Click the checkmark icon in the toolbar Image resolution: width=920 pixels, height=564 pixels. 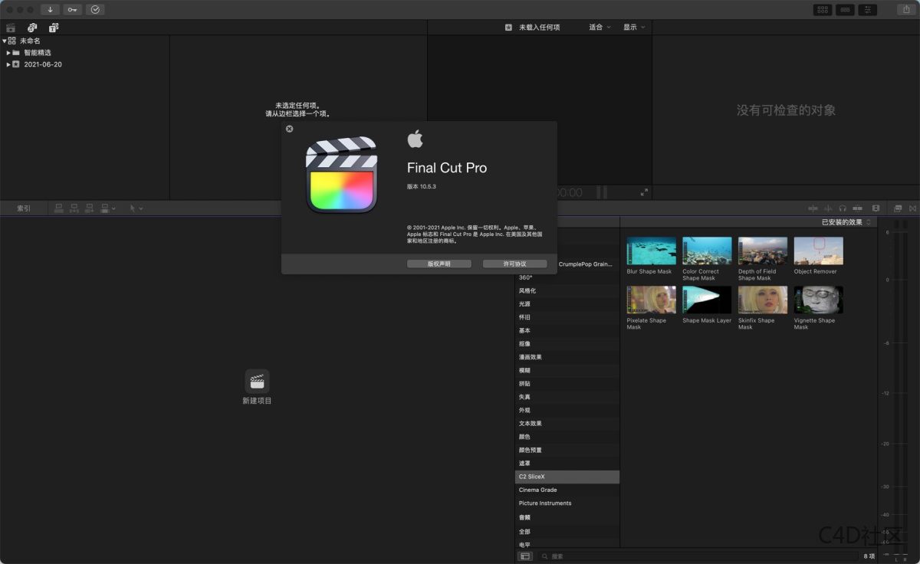coord(95,9)
